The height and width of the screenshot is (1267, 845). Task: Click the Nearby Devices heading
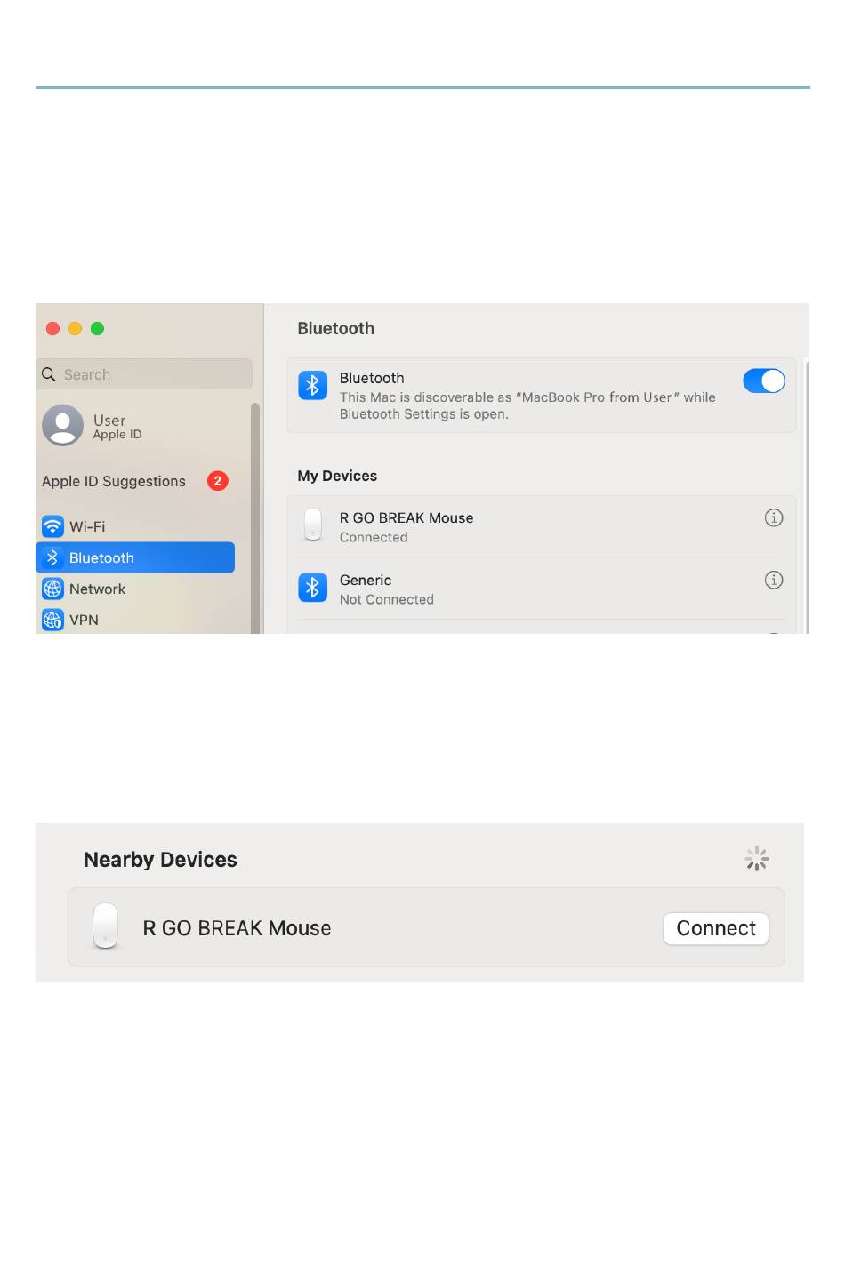160,860
